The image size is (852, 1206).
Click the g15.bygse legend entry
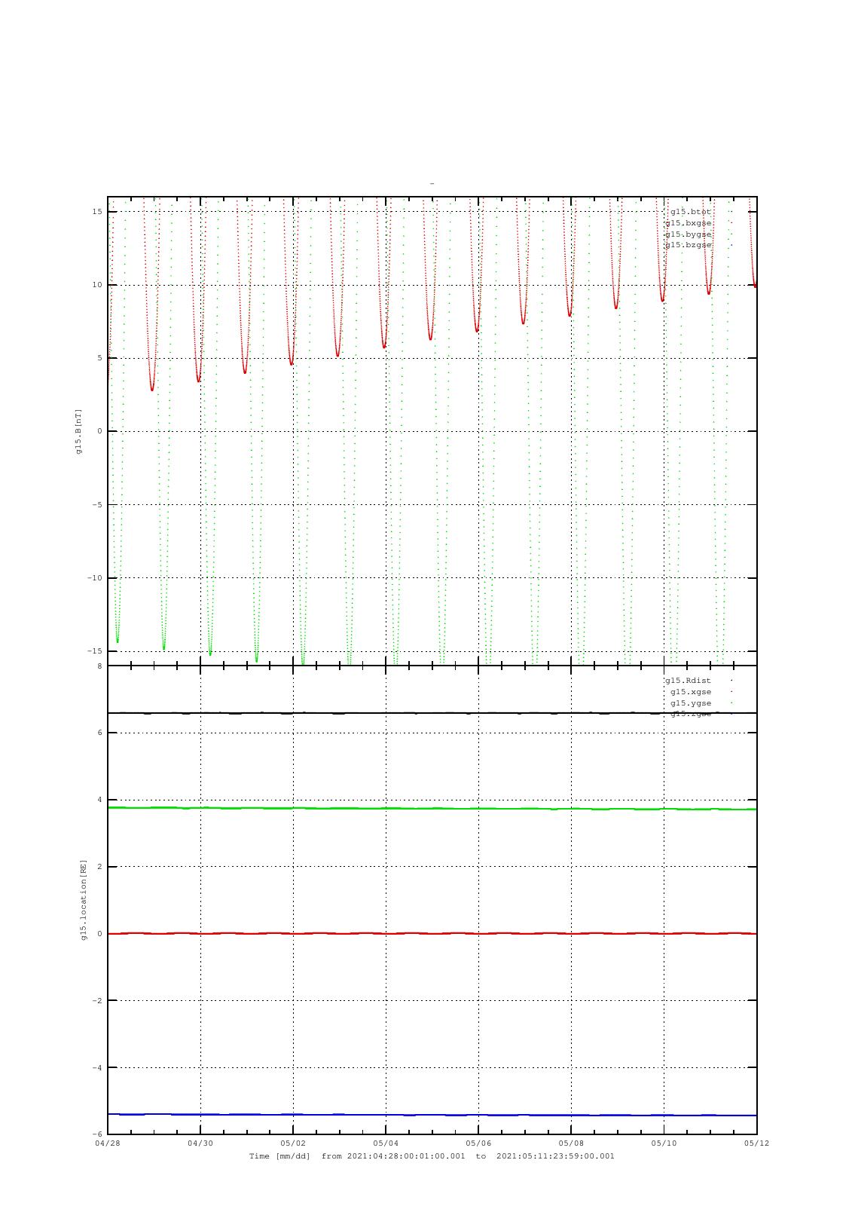[689, 234]
